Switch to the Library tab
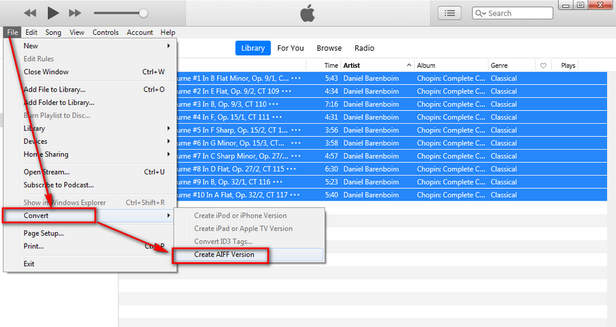616x327 pixels. (253, 48)
